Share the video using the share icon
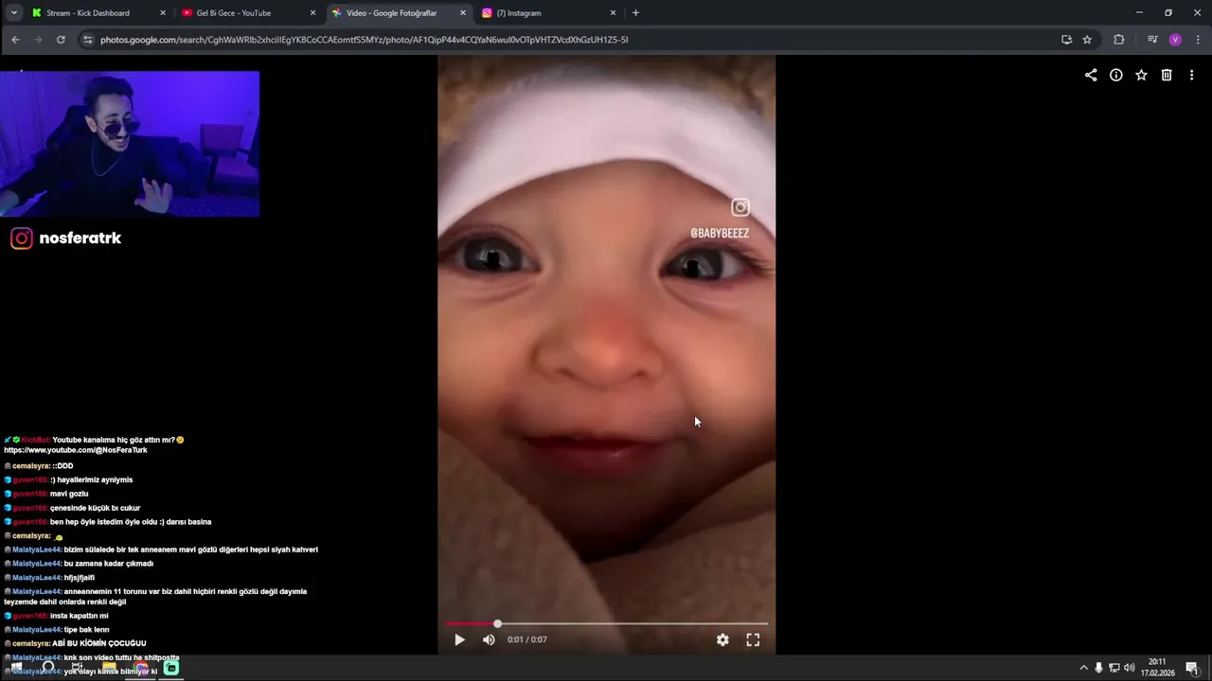The height and width of the screenshot is (681, 1212). click(x=1091, y=75)
